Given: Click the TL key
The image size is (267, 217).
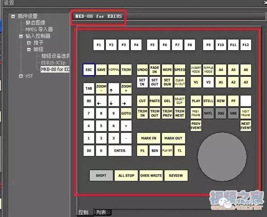Looking at the screenshot, I should coord(180,151).
